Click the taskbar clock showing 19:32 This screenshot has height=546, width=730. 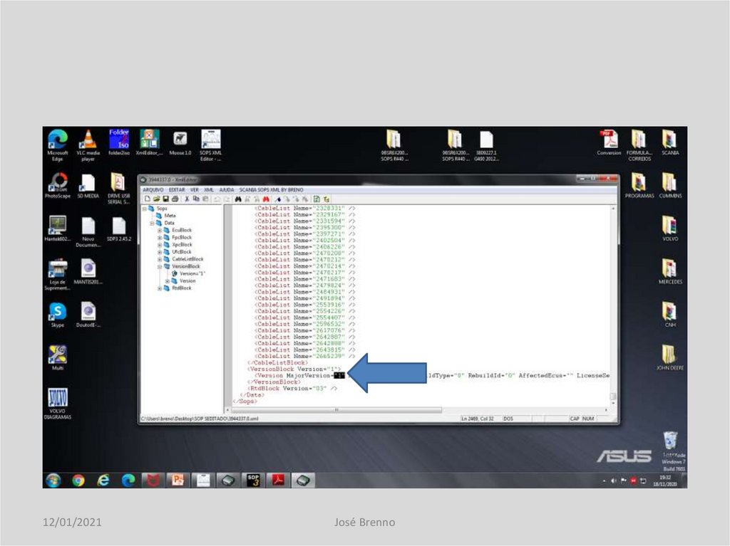[665, 481]
